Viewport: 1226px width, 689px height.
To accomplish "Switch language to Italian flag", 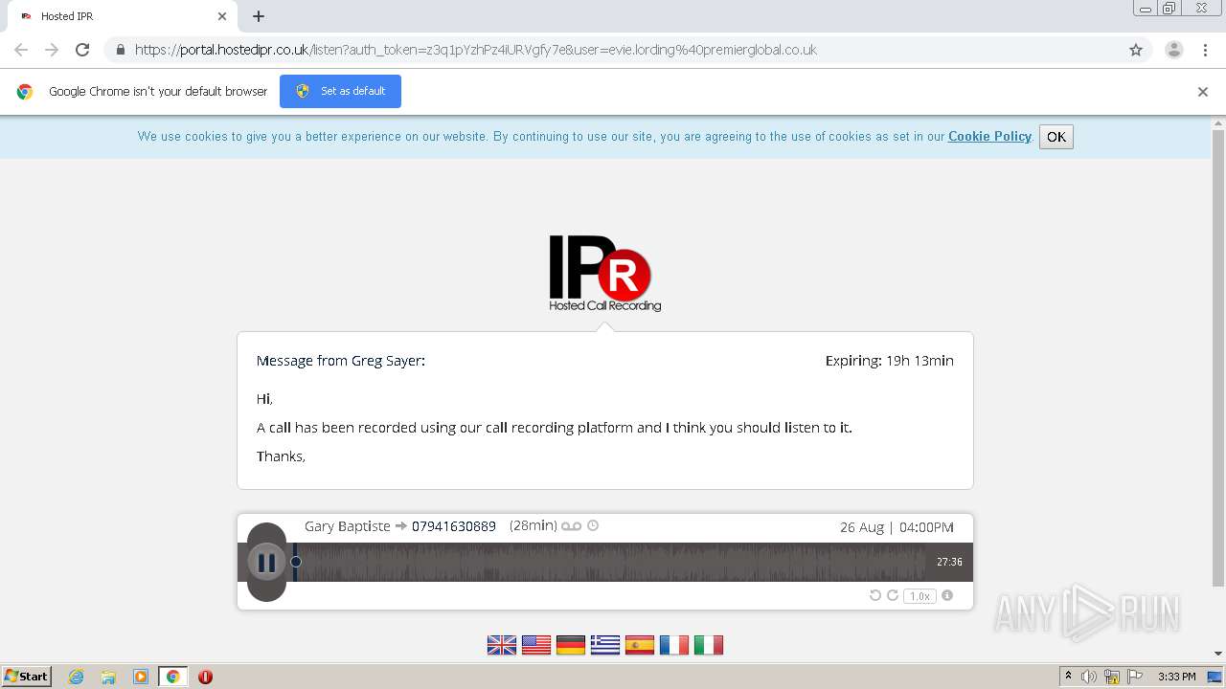I will [709, 645].
